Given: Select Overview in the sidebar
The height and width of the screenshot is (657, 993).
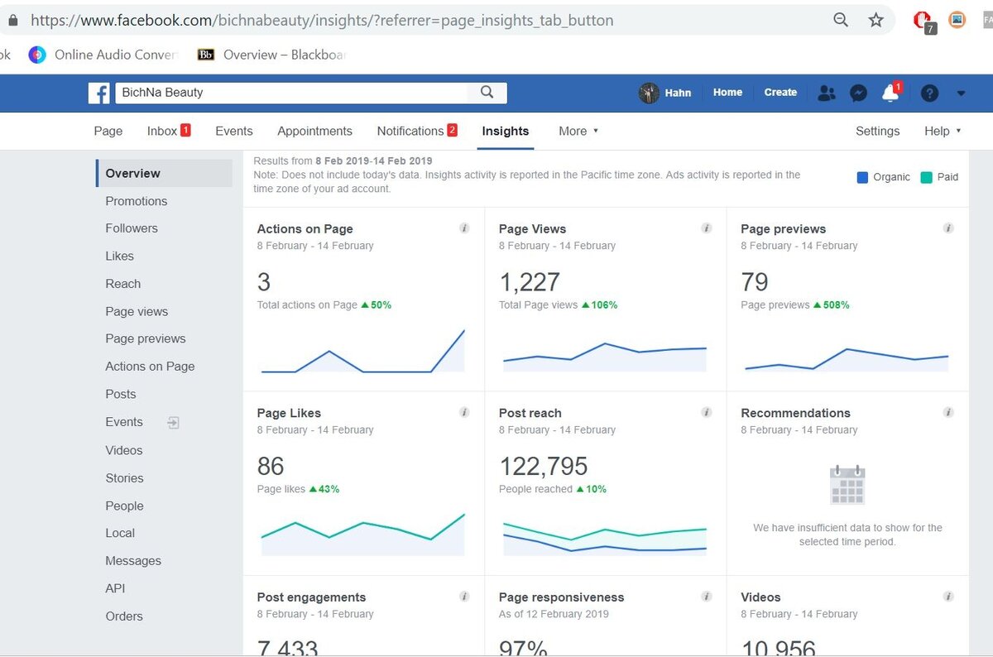Looking at the screenshot, I should 164,173.
